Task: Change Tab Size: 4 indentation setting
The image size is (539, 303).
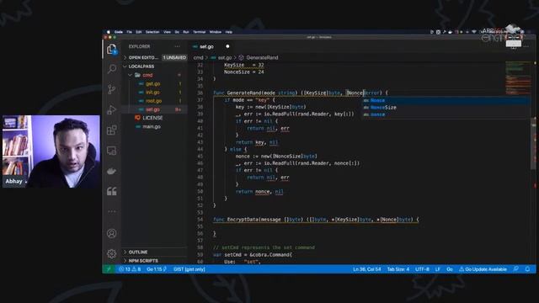Action: [398, 269]
